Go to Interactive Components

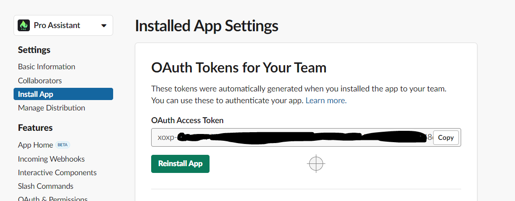pyautogui.click(x=57, y=172)
